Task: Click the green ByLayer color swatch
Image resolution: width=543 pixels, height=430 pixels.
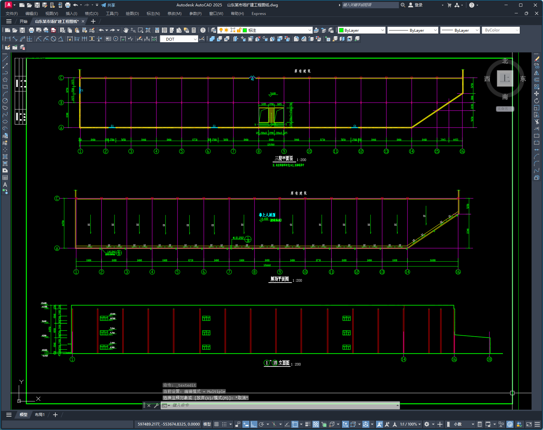Action: point(341,30)
